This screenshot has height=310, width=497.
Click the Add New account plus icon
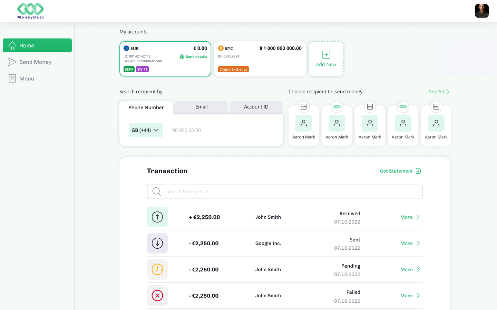coord(326,55)
